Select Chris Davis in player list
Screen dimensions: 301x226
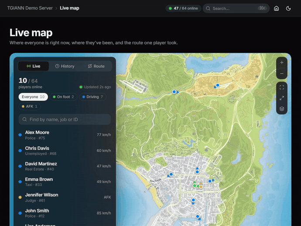(65, 151)
